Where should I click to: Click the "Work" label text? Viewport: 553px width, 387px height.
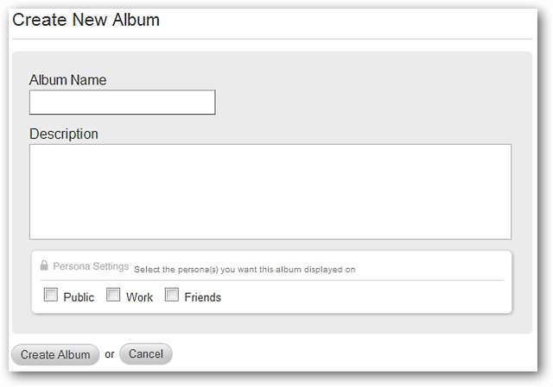click(139, 297)
